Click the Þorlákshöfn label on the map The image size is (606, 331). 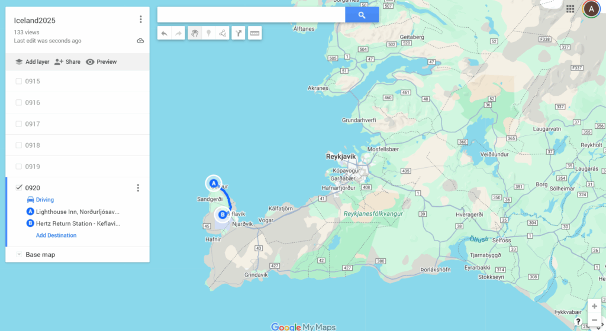(x=436, y=270)
